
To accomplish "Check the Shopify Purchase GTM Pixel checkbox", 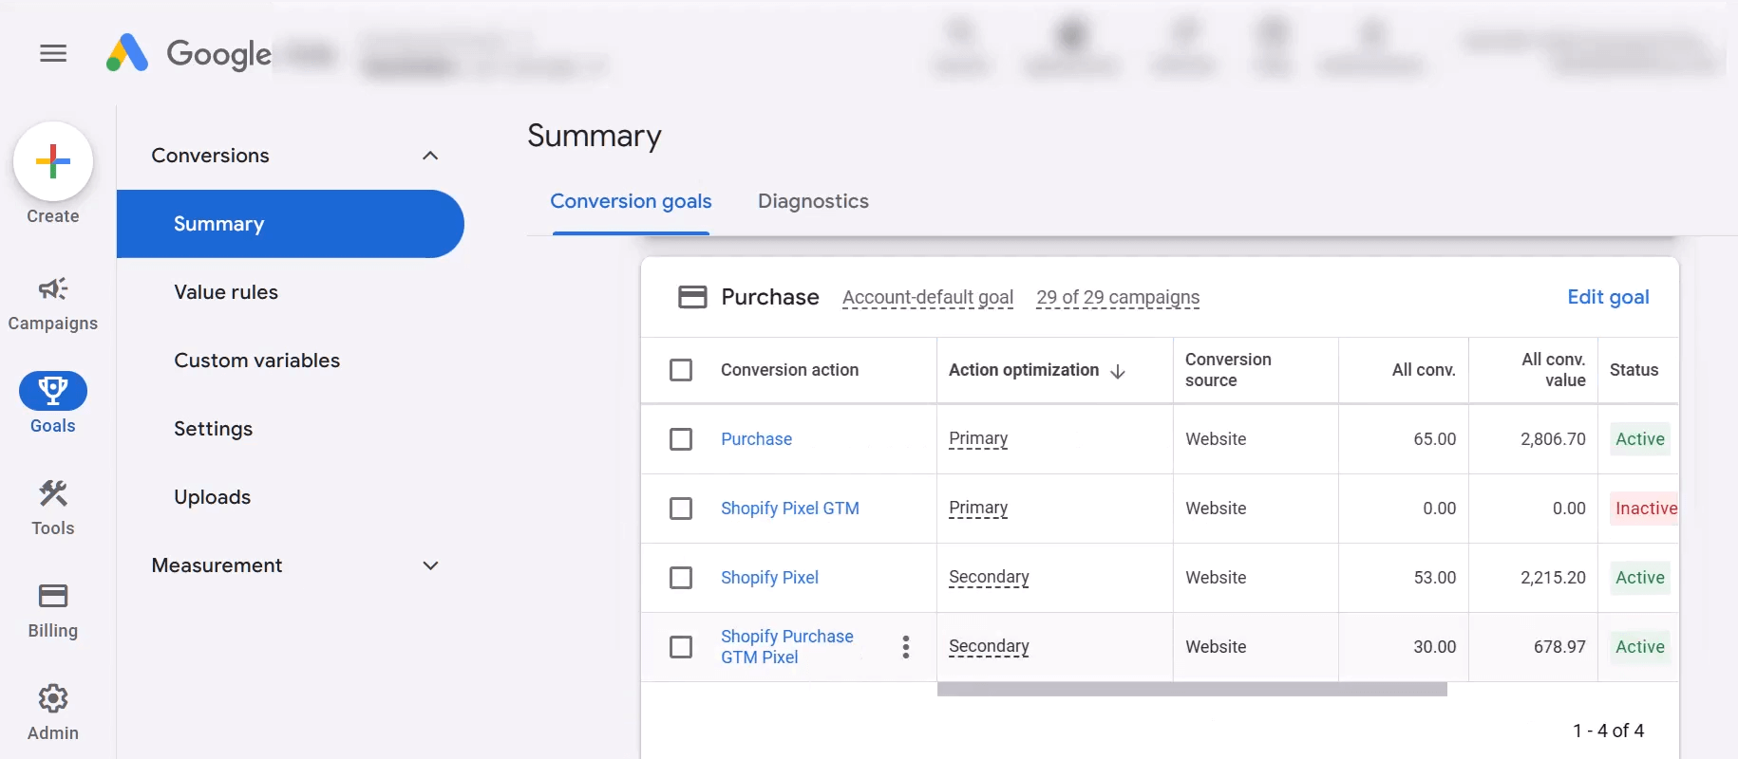I will point(681,647).
